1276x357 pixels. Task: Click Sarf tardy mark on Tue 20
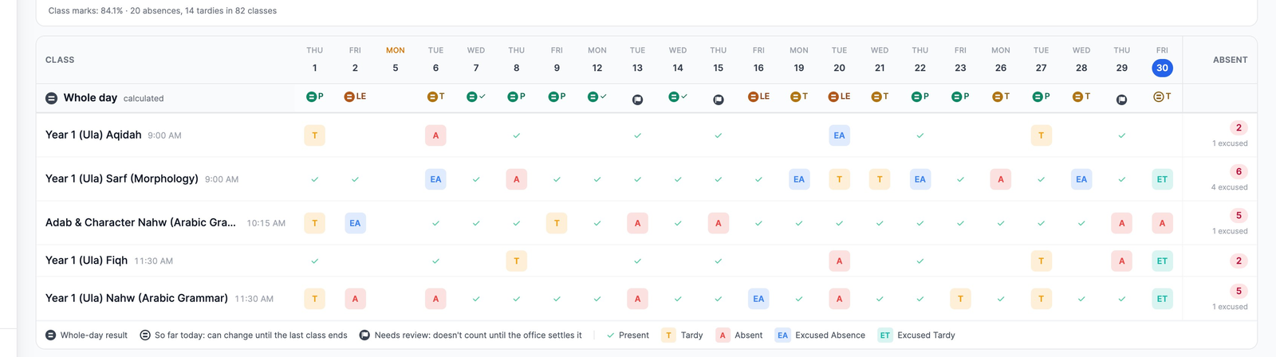(839, 179)
